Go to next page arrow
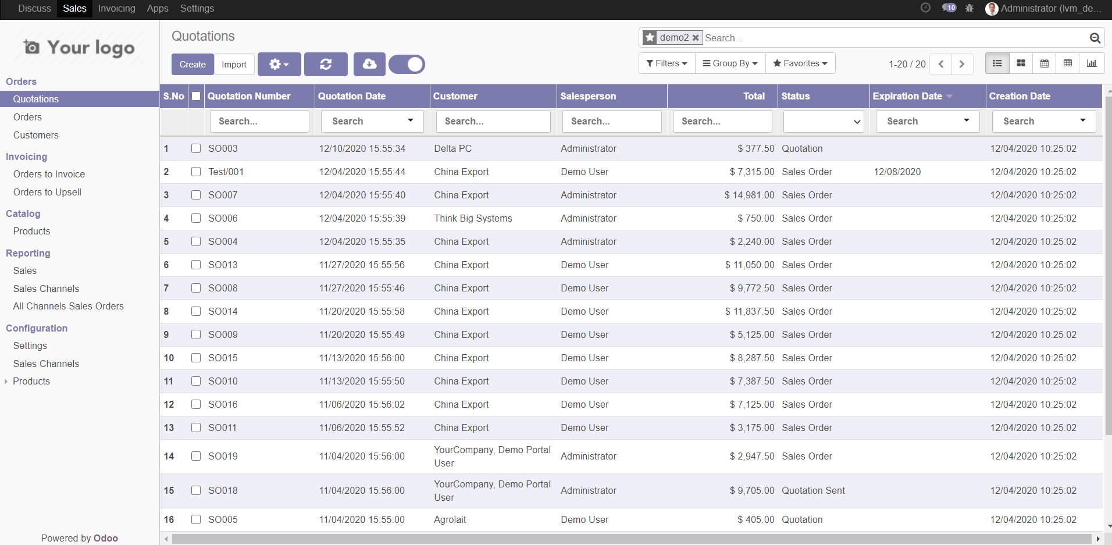 point(962,64)
